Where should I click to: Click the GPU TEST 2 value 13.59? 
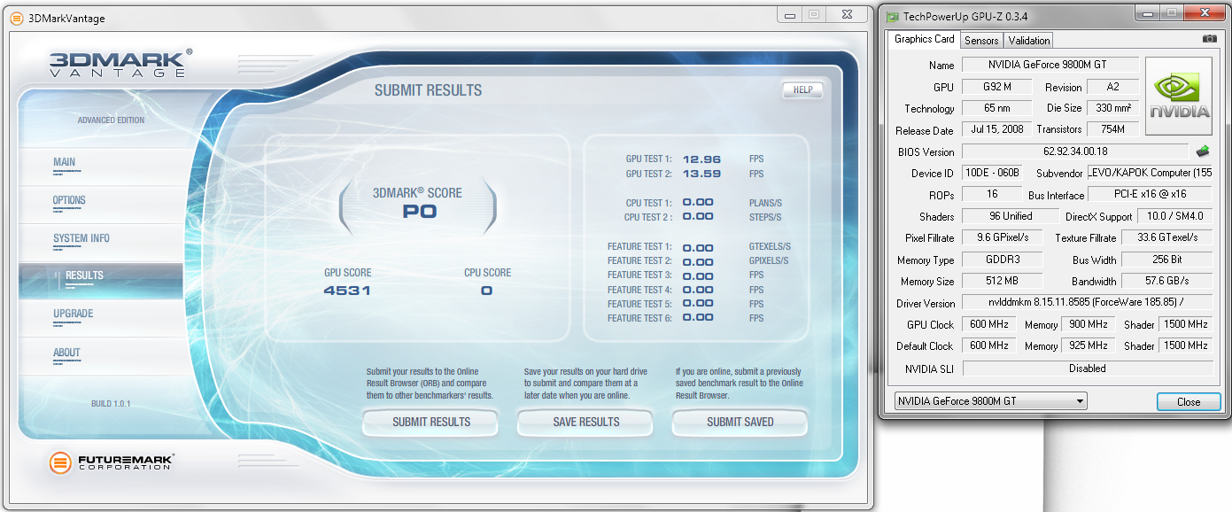tap(701, 174)
